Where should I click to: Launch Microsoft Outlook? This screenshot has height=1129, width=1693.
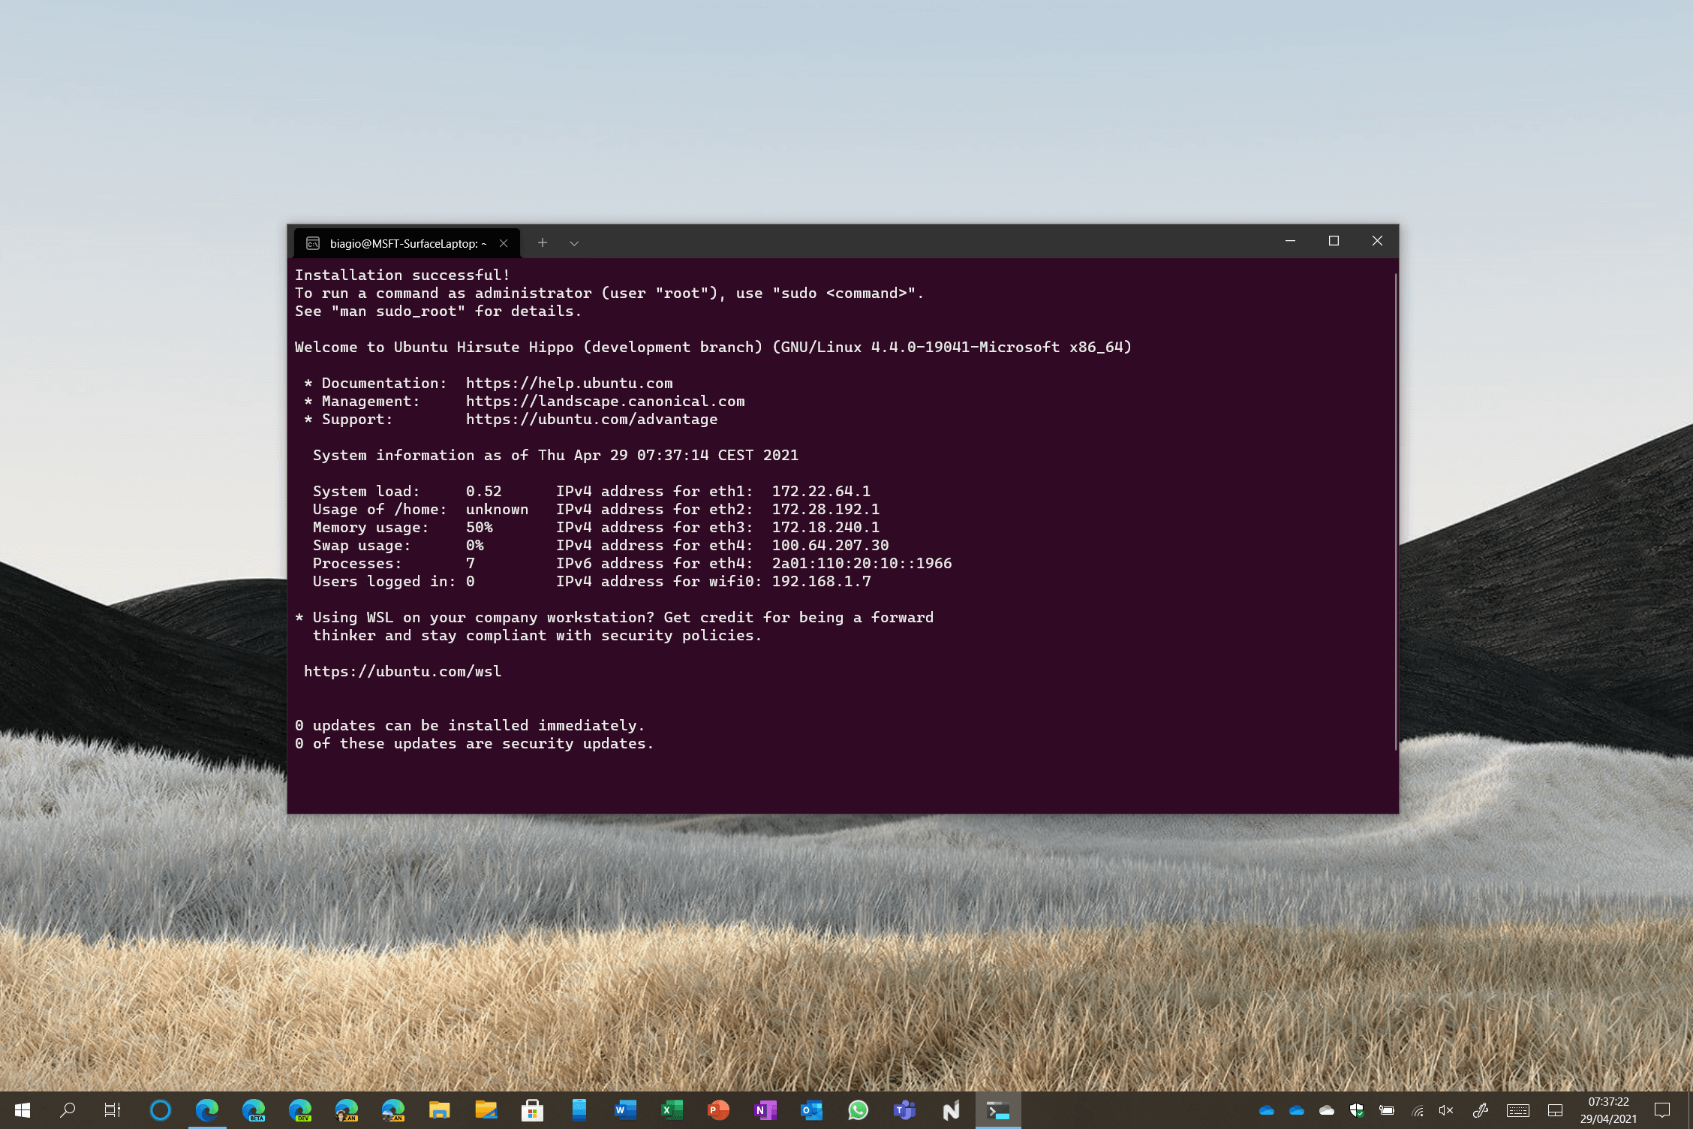click(x=812, y=1109)
